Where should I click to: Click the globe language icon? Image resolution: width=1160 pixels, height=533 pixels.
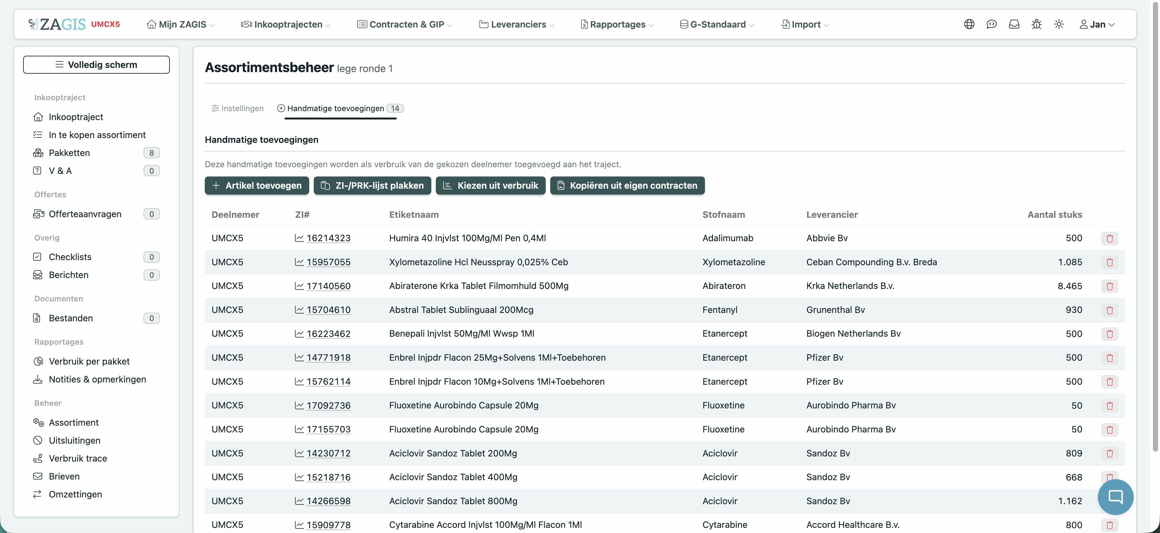[969, 24]
